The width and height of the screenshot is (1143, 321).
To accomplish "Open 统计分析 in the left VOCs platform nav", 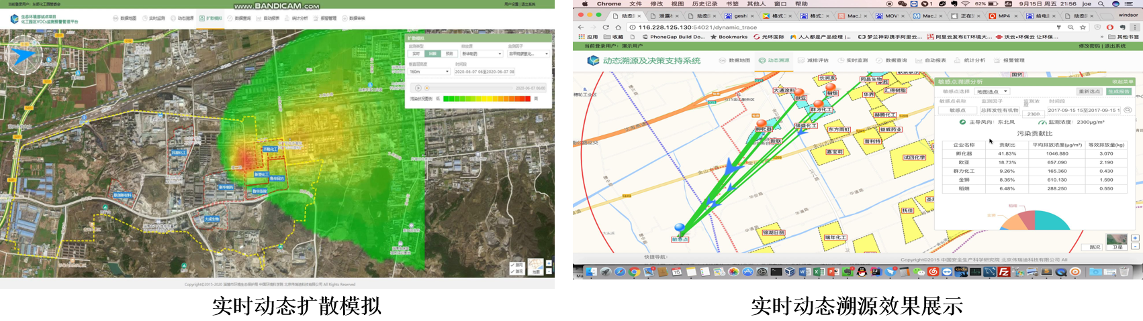I will click(x=297, y=19).
